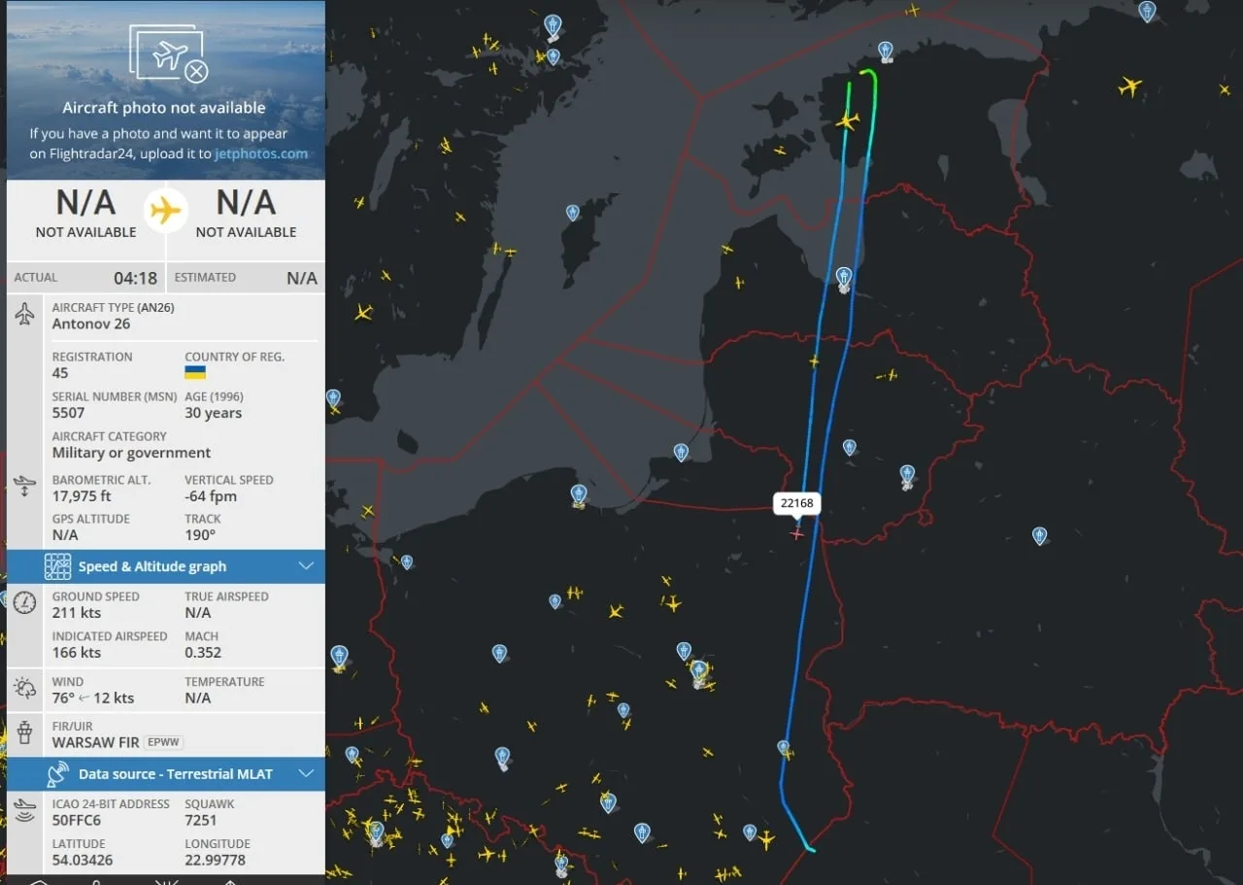The image size is (1243, 885).
Task: Collapse the Data source section with its chevron
Action: (x=306, y=774)
